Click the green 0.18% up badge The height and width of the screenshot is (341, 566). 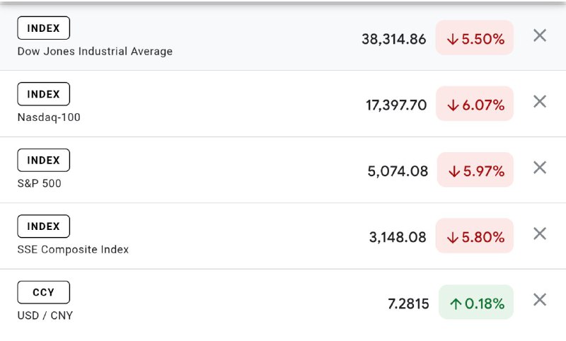[x=476, y=304]
